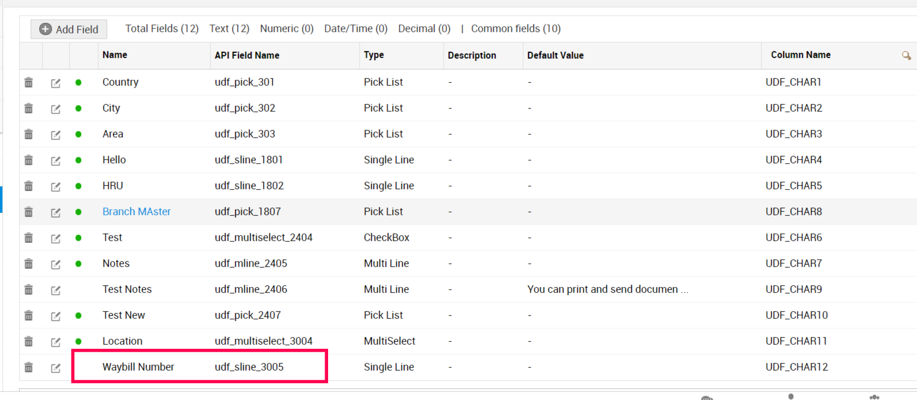Viewport: 917px width, 400px height.
Task: Open edit for Branch MAster field
Action: pyautogui.click(x=56, y=212)
